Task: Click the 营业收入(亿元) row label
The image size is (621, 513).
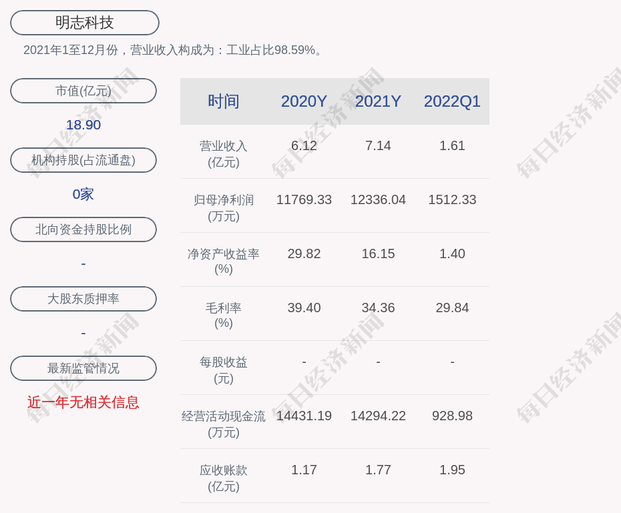Action: click(224, 154)
